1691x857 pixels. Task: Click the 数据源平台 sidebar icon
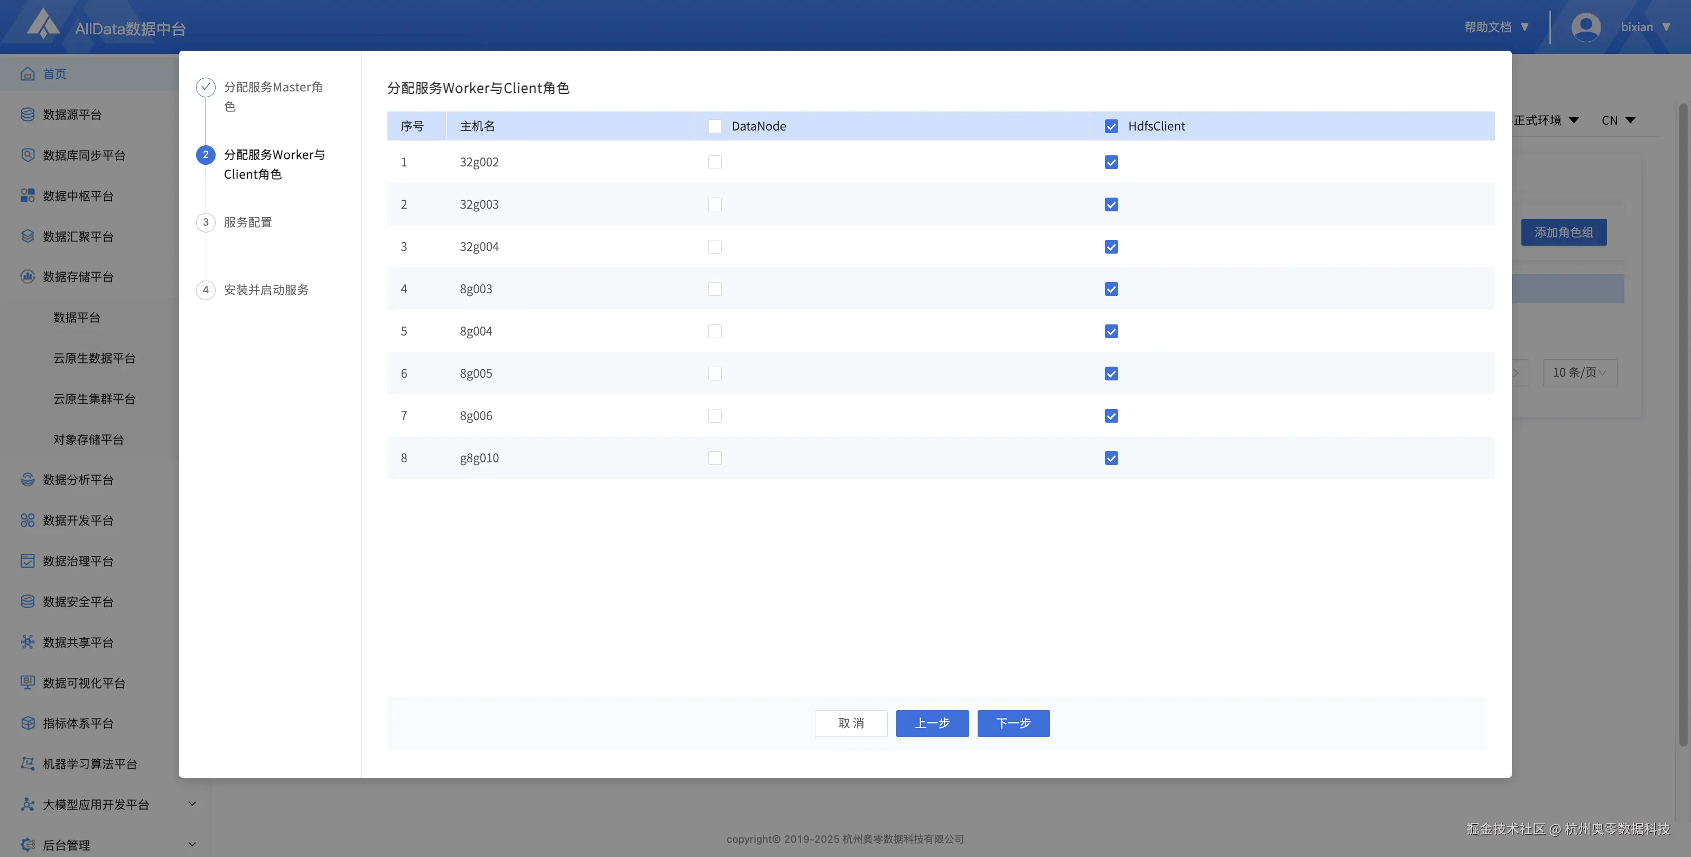pos(27,115)
